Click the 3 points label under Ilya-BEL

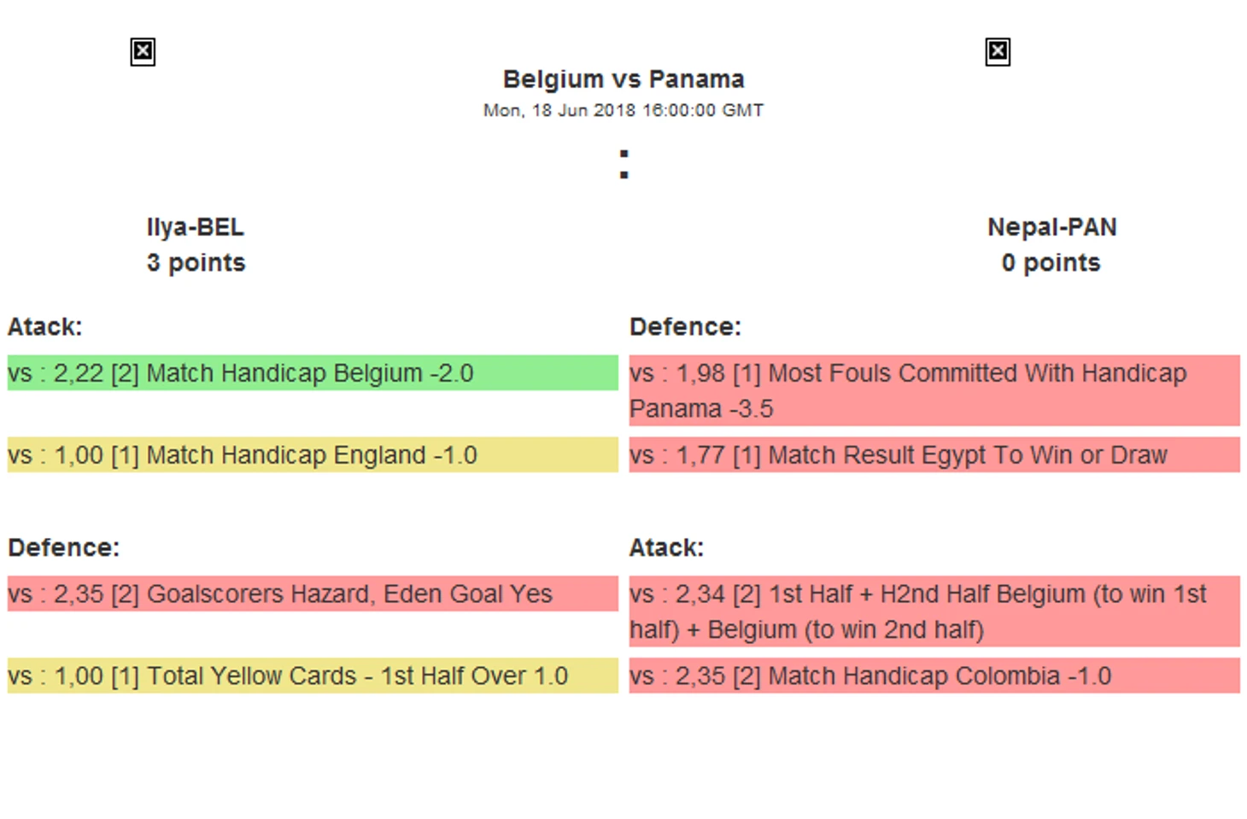196,263
